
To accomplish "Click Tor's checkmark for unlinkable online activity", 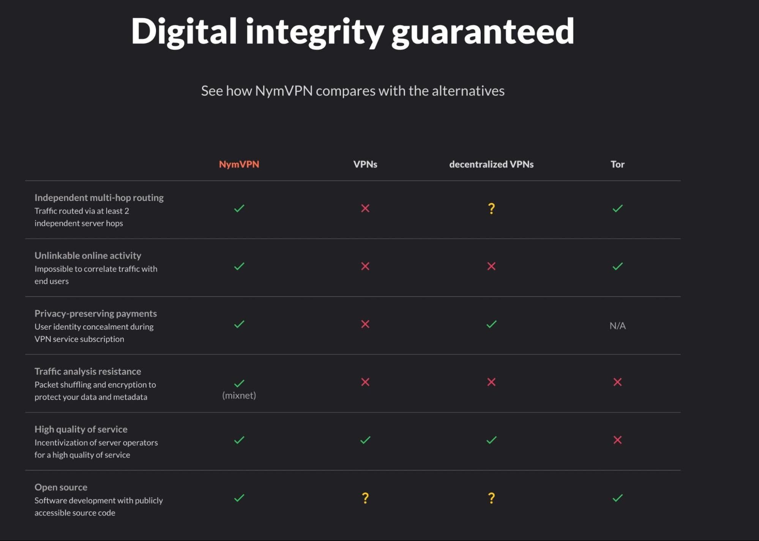I will point(617,266).
